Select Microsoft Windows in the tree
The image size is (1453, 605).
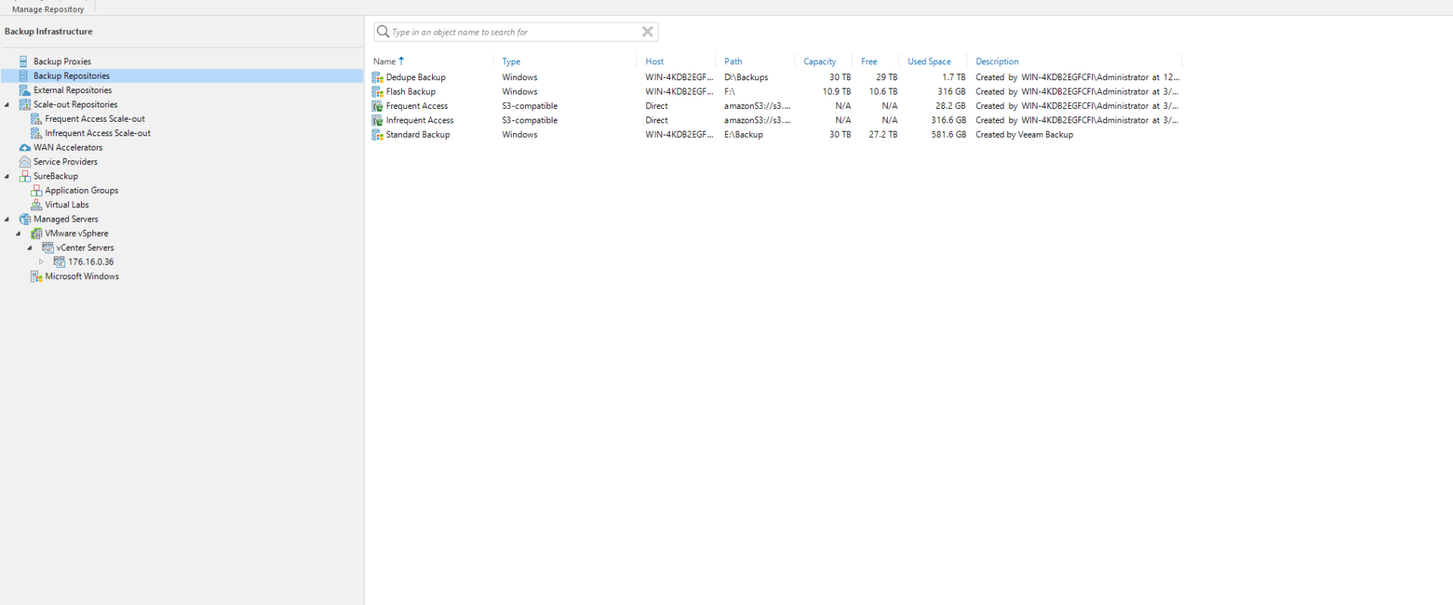[x=82, y=277]
